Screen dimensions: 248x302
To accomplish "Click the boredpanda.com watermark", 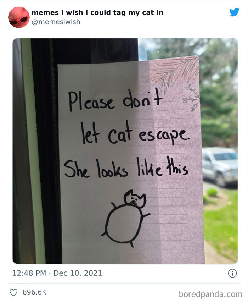I will click(x=210, y=294).
